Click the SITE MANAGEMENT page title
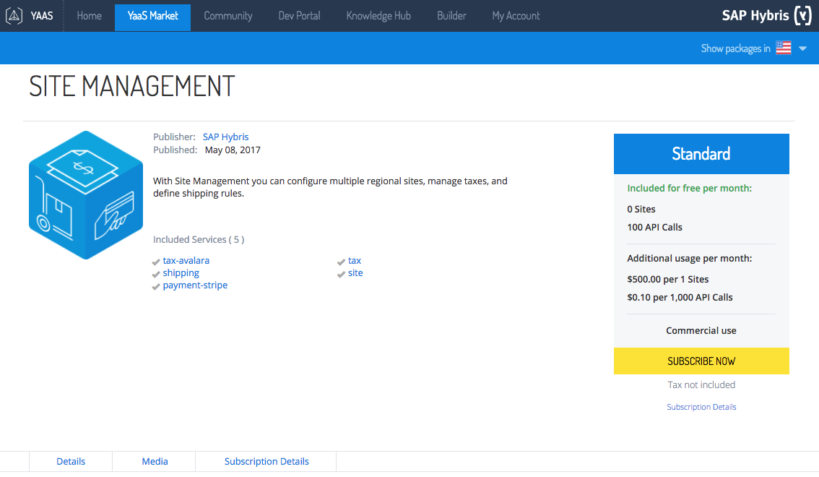The width and height of the screenshot is (819, 477). (x=132, y=86)
